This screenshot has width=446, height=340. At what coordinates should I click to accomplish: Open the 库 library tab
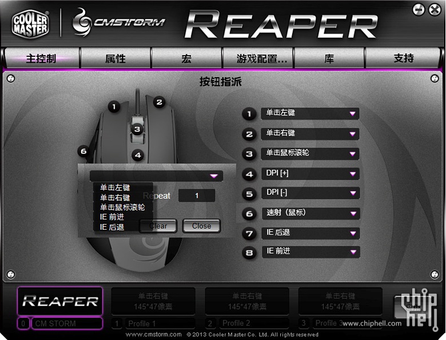[x=329, y=58]
